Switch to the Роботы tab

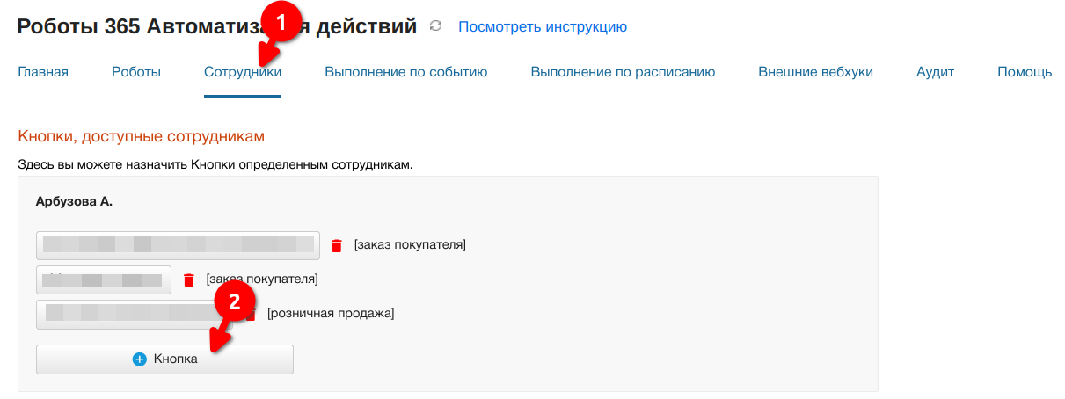pos(136,72)
